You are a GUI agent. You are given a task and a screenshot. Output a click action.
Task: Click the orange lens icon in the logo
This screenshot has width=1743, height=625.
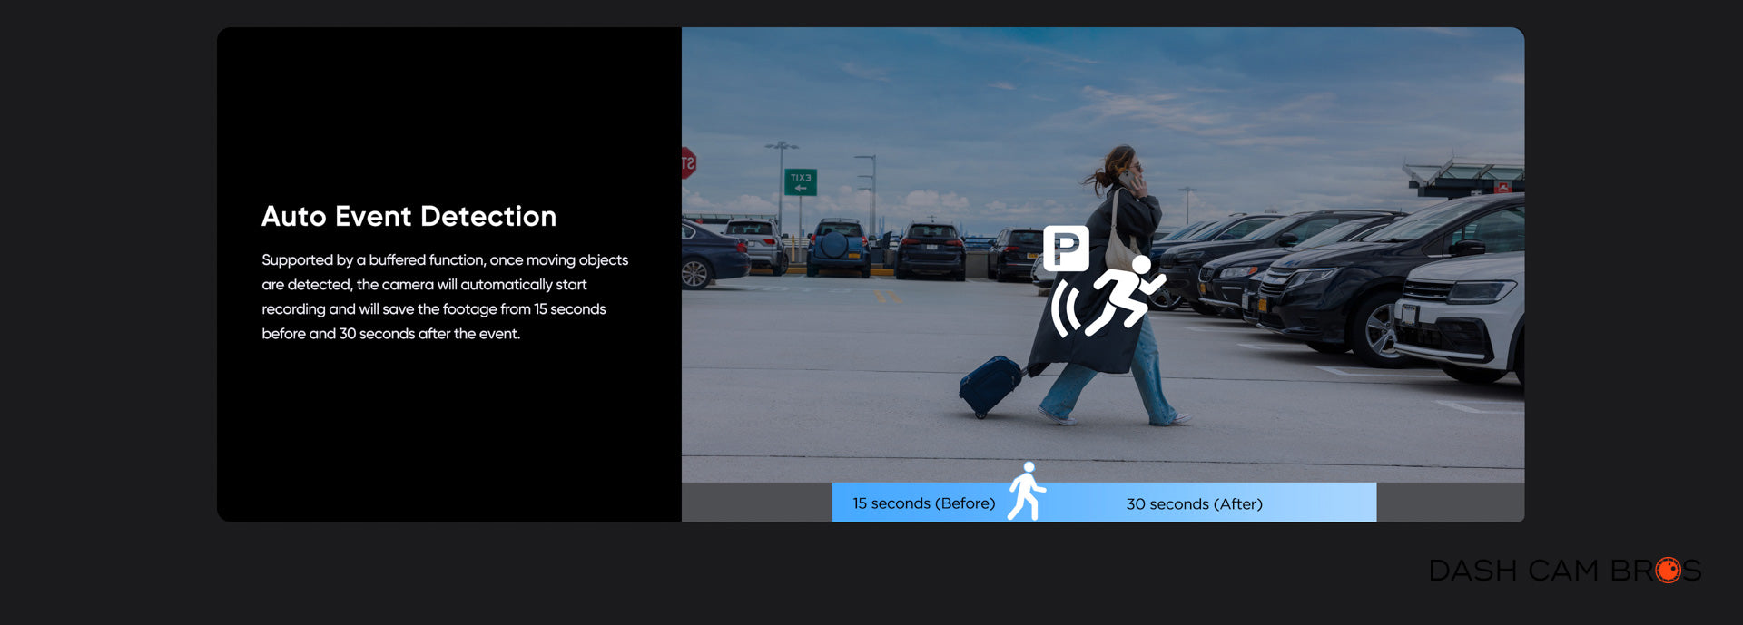(1667, 571)
